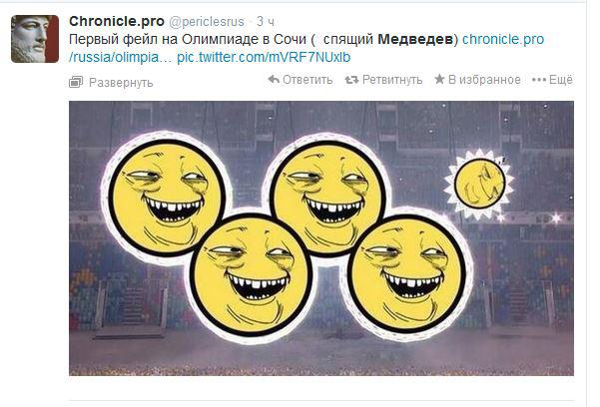Open the Chronicle.pro account name
Viewport: 600px width, 407px height.
click(117, 21)
